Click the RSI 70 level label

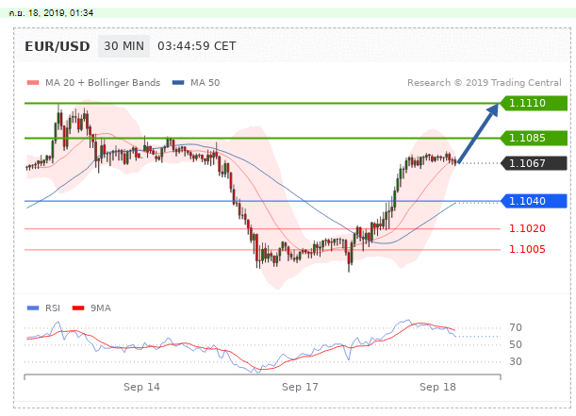tap(516, 327)
